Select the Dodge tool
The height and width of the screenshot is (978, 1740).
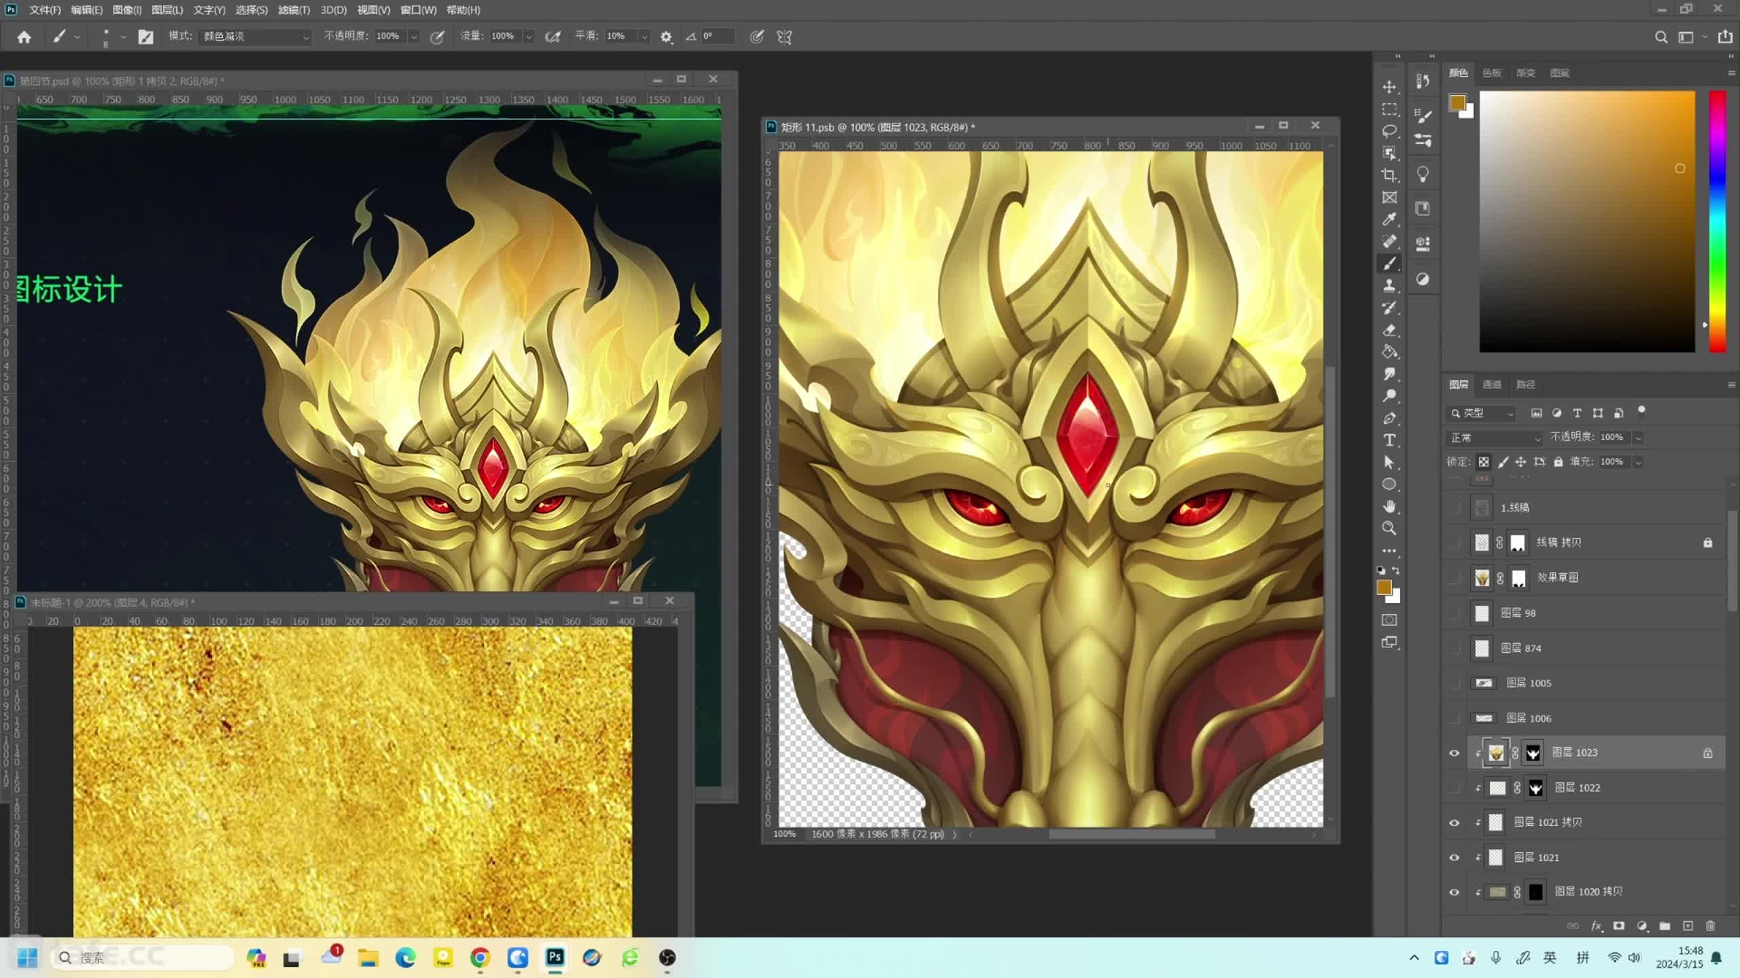tap(1389, 396)
